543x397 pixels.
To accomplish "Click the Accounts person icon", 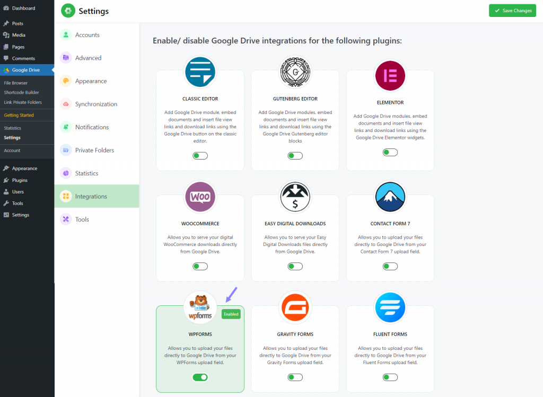I will click(x=66, y=34).
